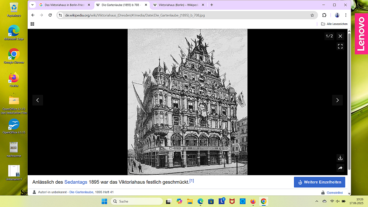
Task: Show the next image in the viewer
Action: 337,100
